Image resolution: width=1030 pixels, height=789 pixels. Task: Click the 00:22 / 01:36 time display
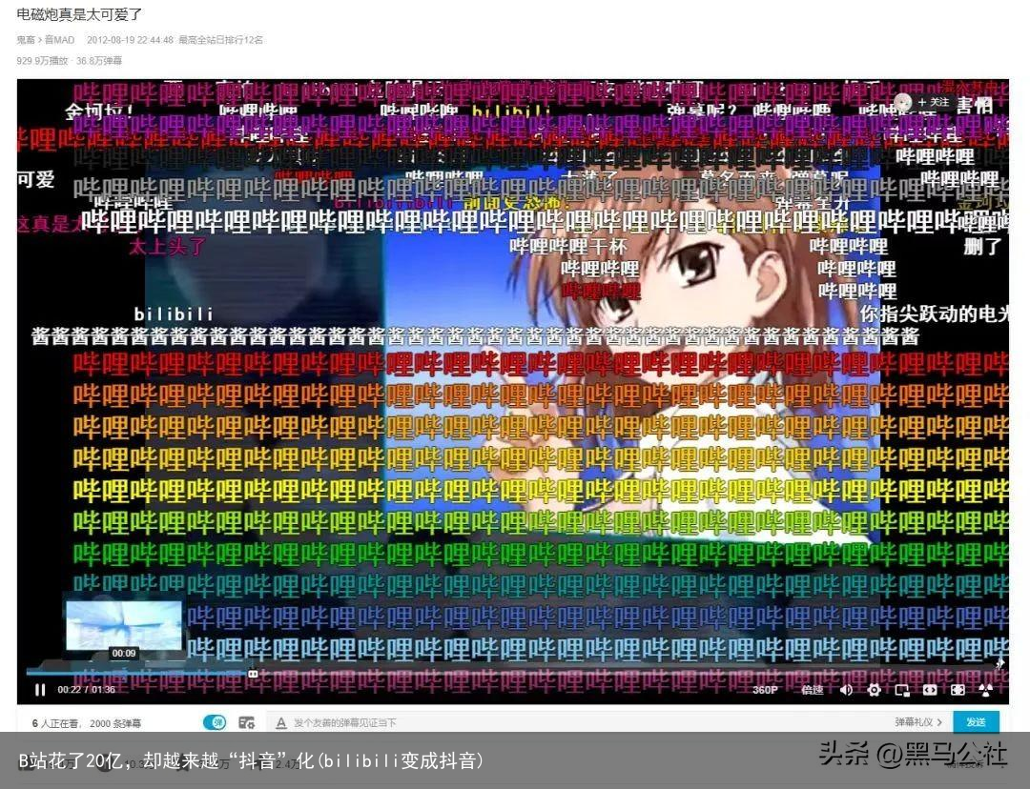click(86, 690)
